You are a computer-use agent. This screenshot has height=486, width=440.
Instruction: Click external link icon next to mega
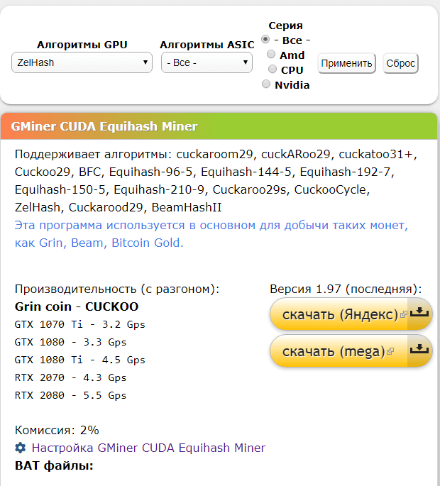click(390, 351)
